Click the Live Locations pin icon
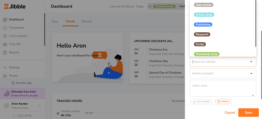 [5, 36]
